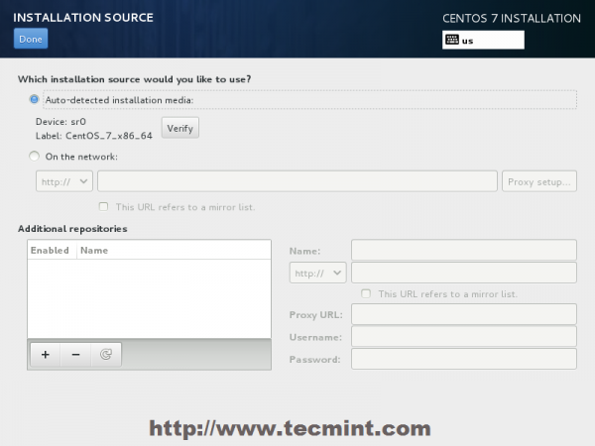Viewport: 595px width, 446px height.
Task: Open additional repository protocol dropdown
Action: coord(317,273)
